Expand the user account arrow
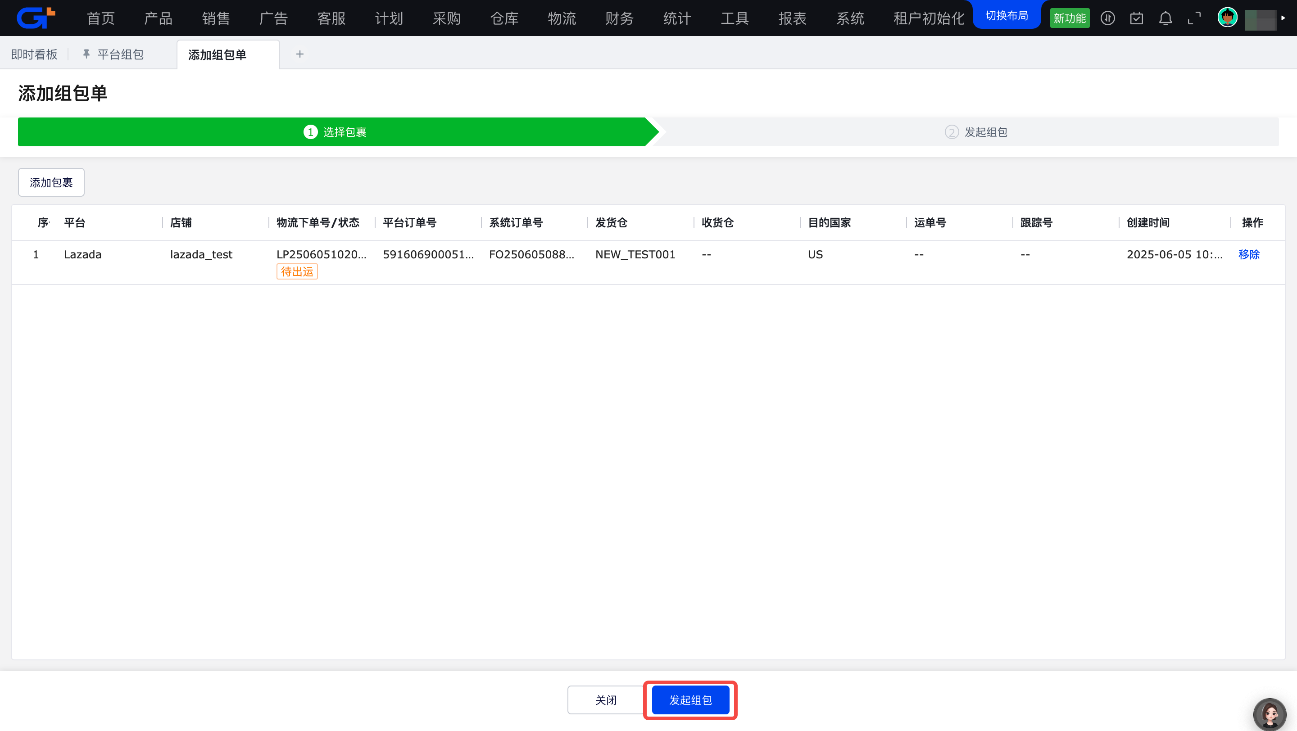The height and width of the screenshot is (731, 1297). pyautogui.click(x=1283, y=18)
